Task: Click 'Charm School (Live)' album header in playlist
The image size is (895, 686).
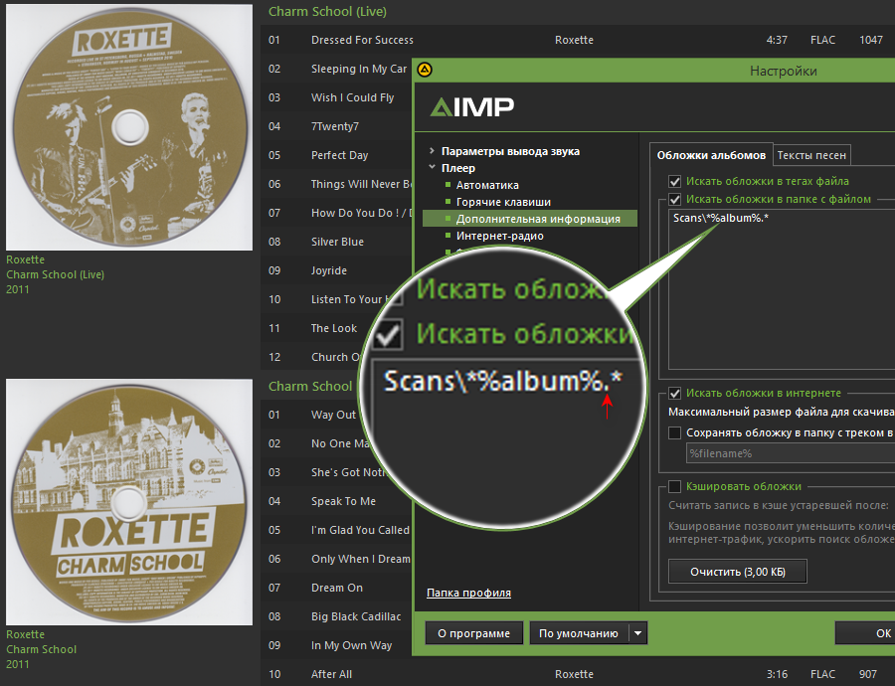Action: (x=327, y=11)
